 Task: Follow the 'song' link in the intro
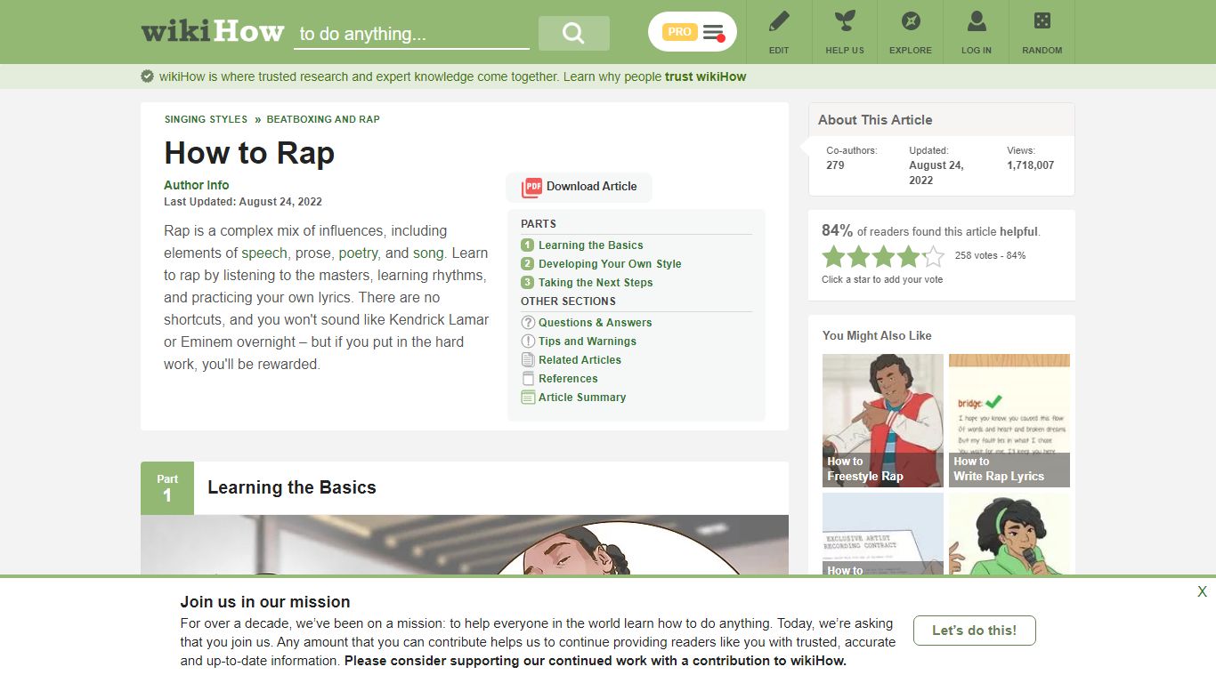(428, 253)
